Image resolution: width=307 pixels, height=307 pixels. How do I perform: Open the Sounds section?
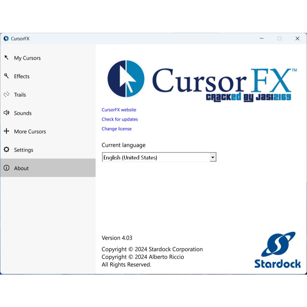(23, 113)
